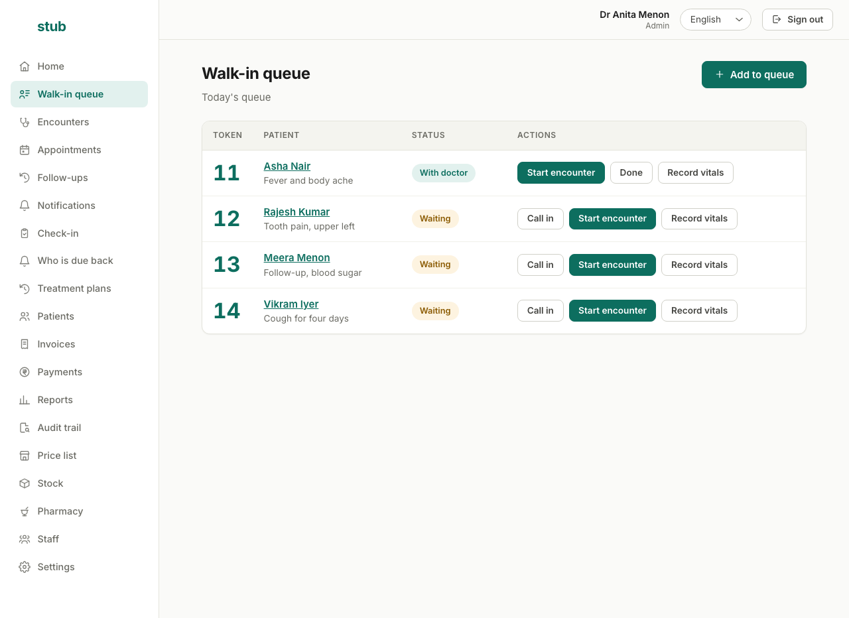The width and height of the screenshot is (849, 618).
Task: Go to Encounters in the sidebar
Action: pos(79,122)
